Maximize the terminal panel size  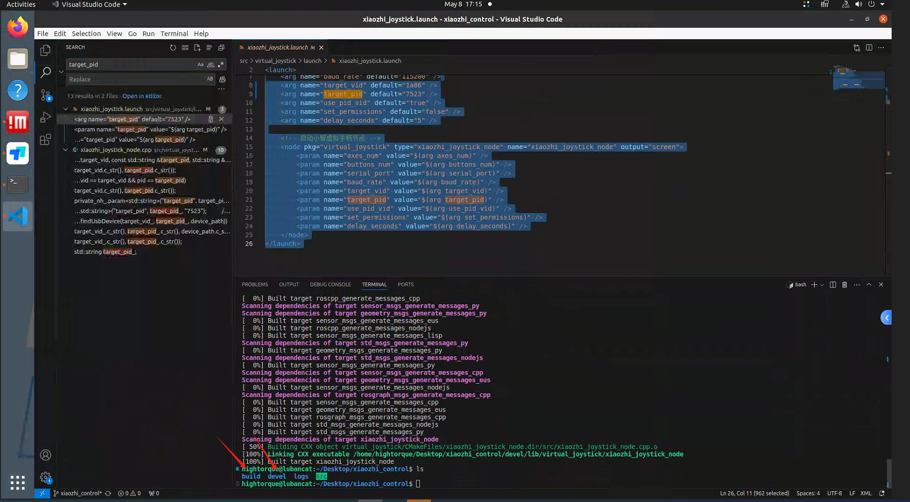click(869, 284)
